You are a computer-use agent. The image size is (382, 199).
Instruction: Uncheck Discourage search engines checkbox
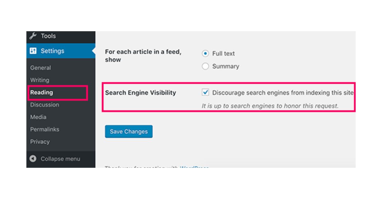205,93
